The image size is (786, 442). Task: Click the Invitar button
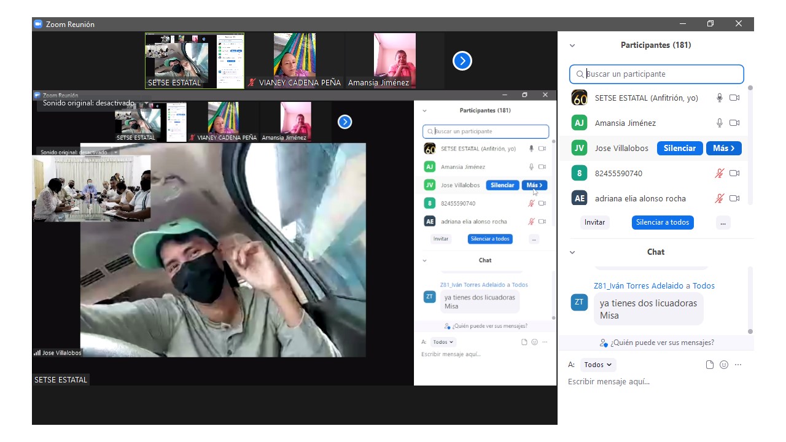pos(594,222)
